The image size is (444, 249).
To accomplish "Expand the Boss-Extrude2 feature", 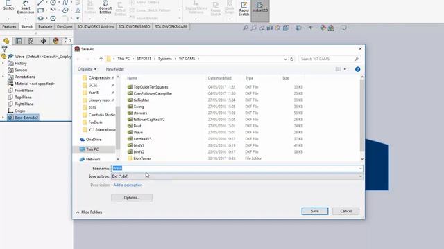I will click(3, 118).
